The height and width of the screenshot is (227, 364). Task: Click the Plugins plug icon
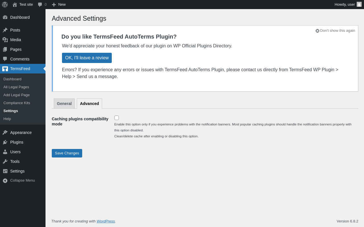[5, 142]
